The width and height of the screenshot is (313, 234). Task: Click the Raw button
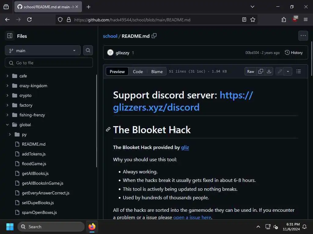coord(251,71)
